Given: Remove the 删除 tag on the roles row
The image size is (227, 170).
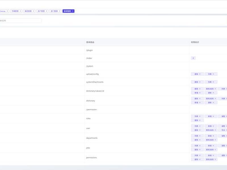Looking at the screenshot, I should click(x=200, y=120).
